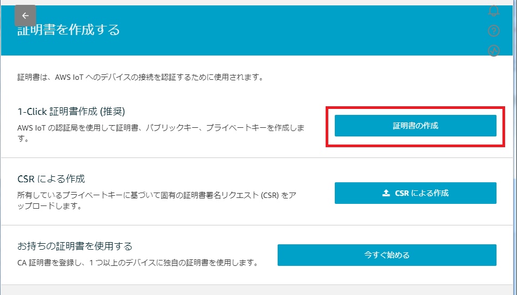Start with the 今すぐ始める button
This screenshot has height=295, width=517.
tap(387, 255)
